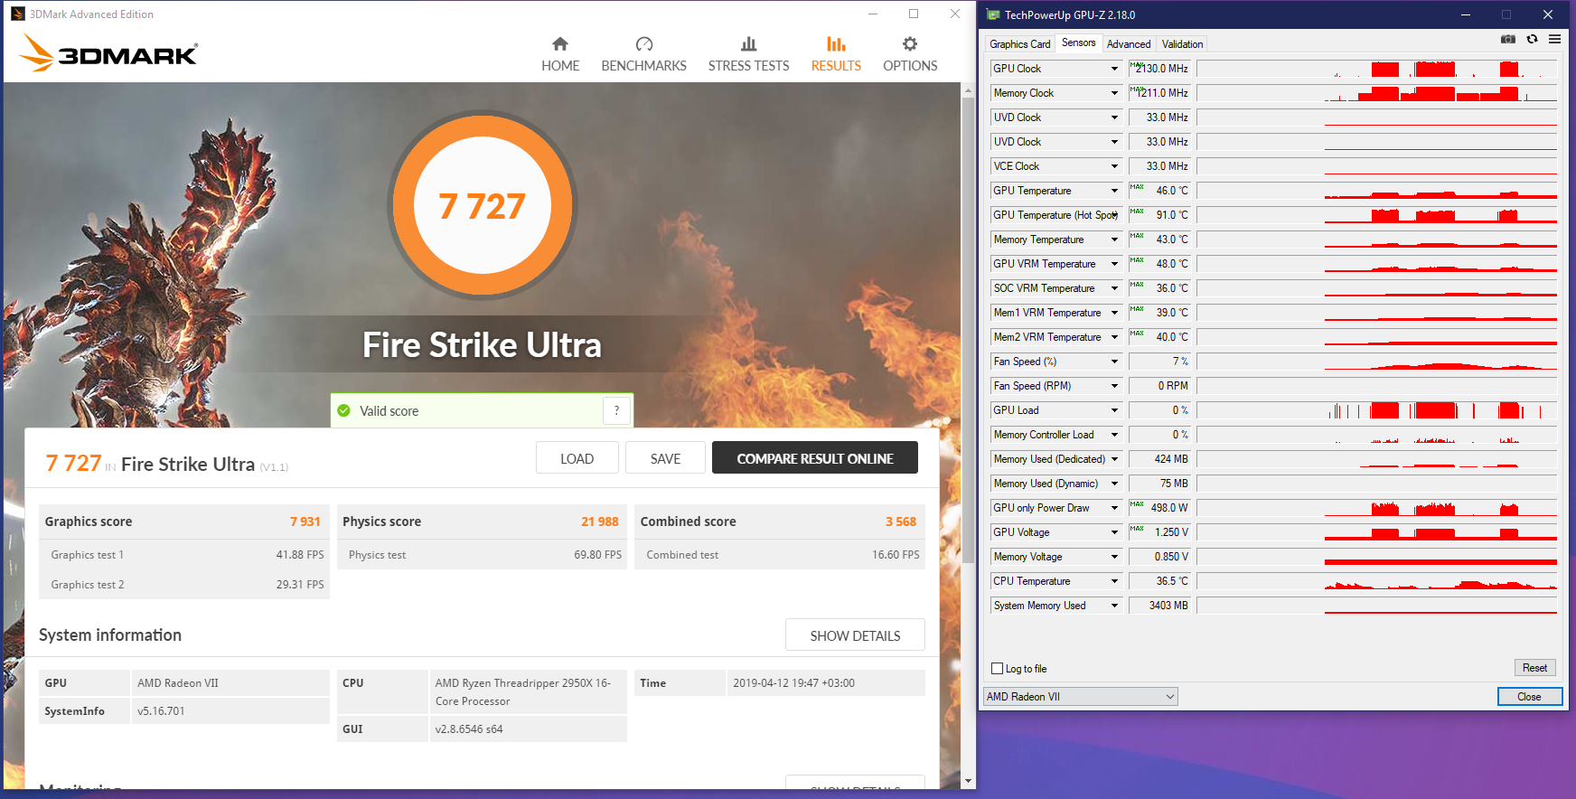Click the Physics test result 69.80 FPS
Screen dimensions: 1576x799
(x=598, y=555)
